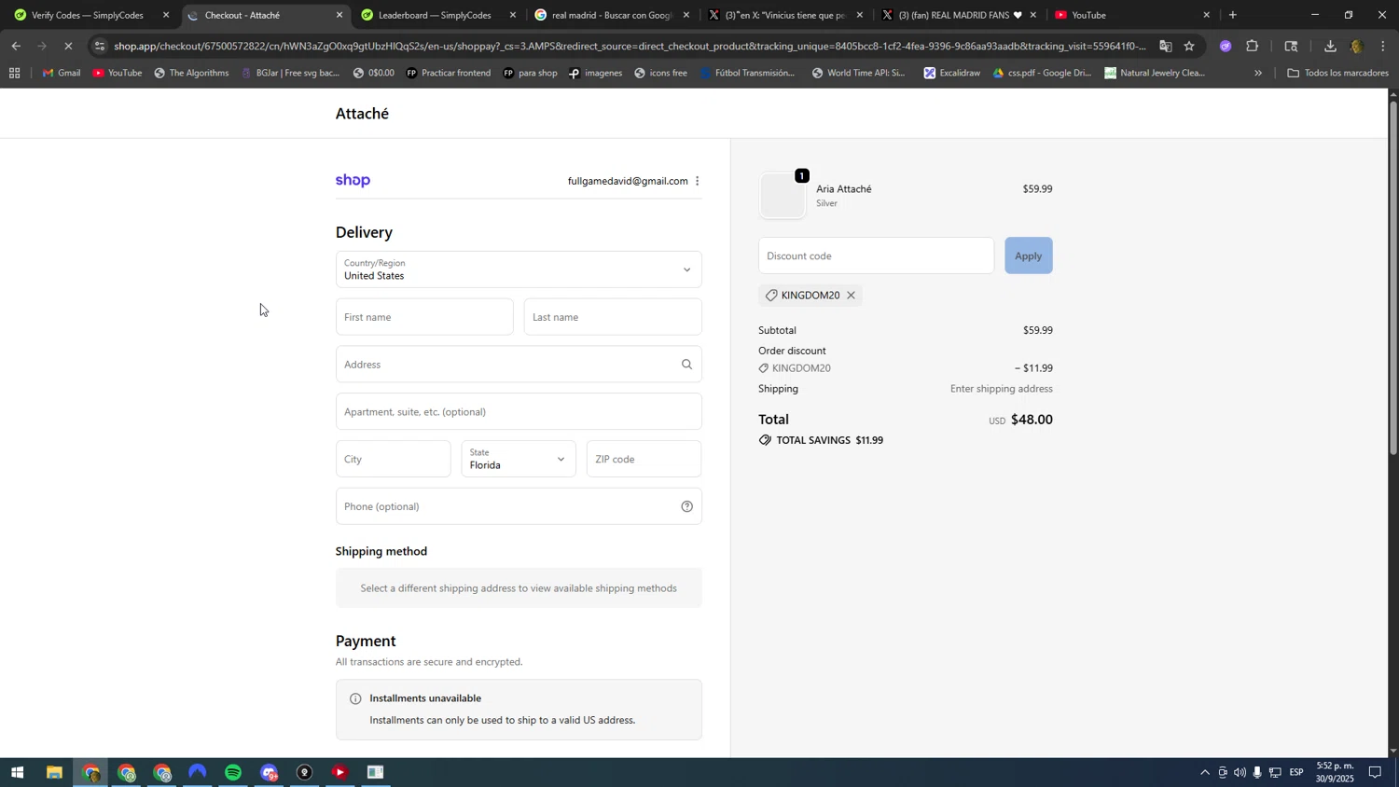Open the red YouTube Music taskbar icon
This screenshot has height=787, width=1399.
tap(339, 773)
